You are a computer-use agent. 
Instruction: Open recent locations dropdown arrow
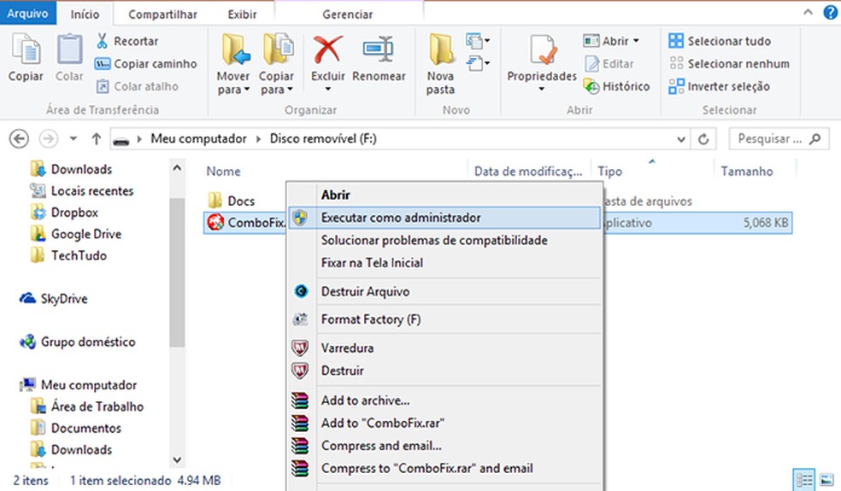click(74, 139)
